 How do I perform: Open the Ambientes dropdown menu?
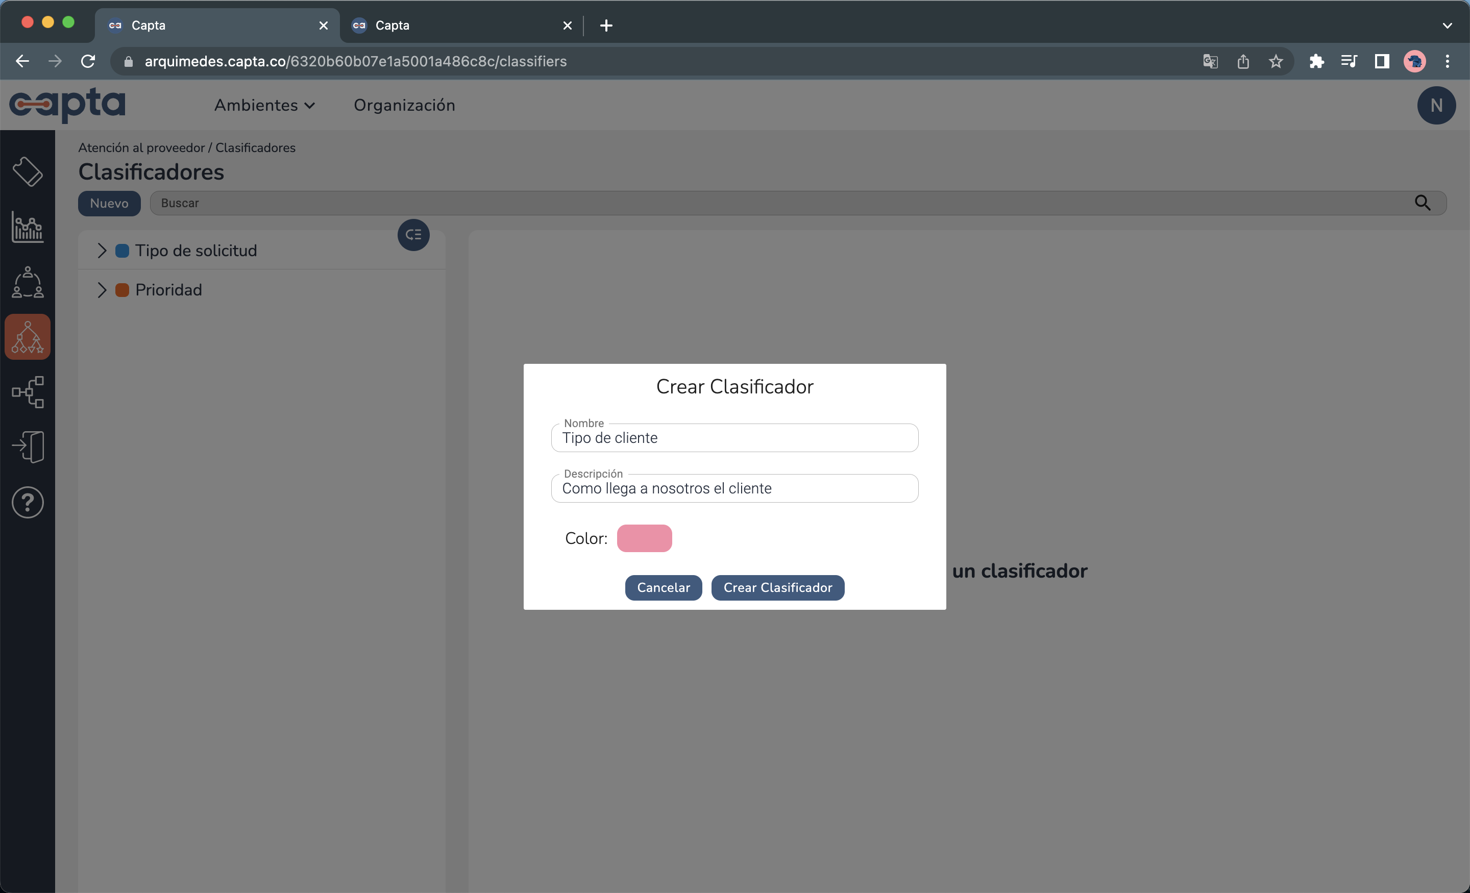tap(264, 105)
